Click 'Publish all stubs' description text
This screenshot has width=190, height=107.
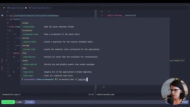[71, 57]
